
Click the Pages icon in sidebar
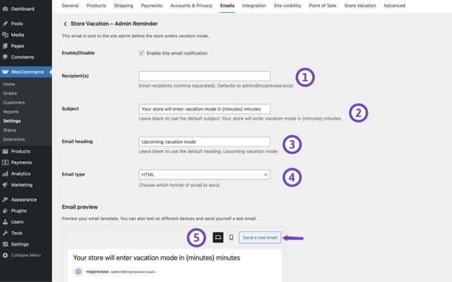(x=5, y=46)
